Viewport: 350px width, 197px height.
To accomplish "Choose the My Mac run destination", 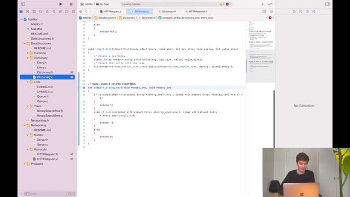I will pos(103,4).
